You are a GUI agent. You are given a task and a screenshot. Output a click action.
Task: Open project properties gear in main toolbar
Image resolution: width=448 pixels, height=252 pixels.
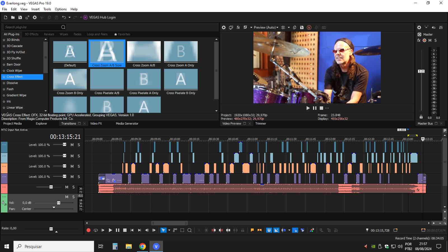[35, 17]
